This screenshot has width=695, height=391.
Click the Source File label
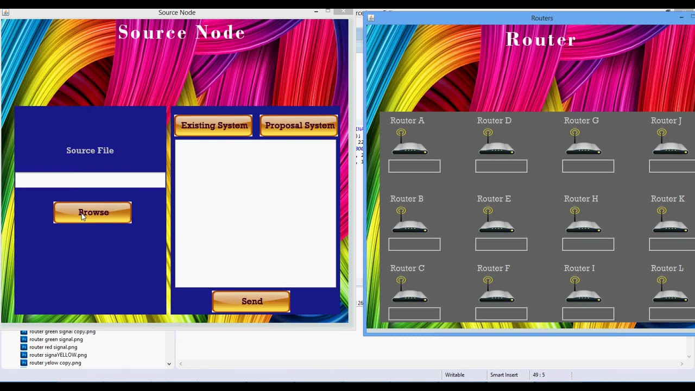90,150
